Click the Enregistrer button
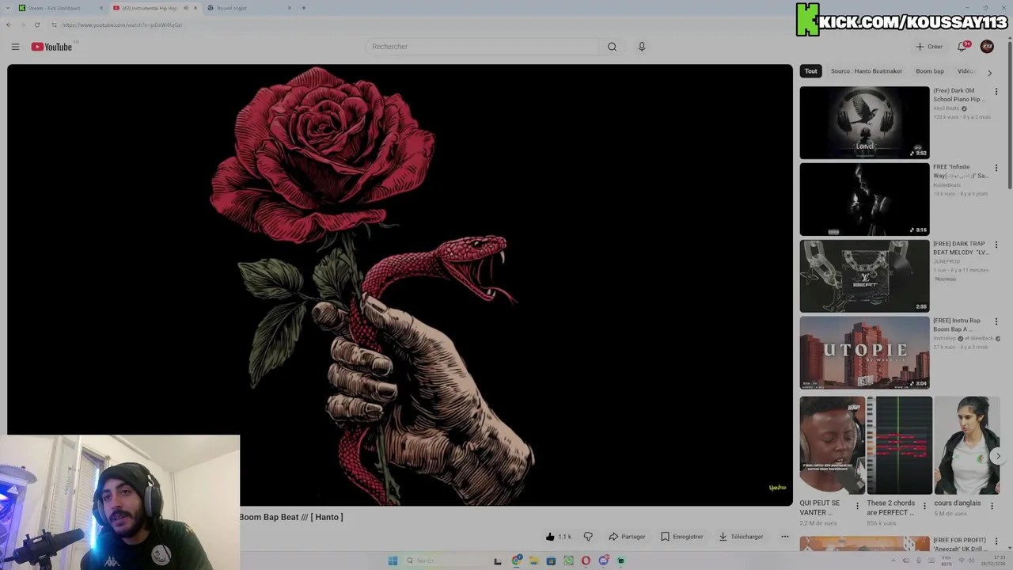This screenshot has height=570, width=1013. (681, 537)
